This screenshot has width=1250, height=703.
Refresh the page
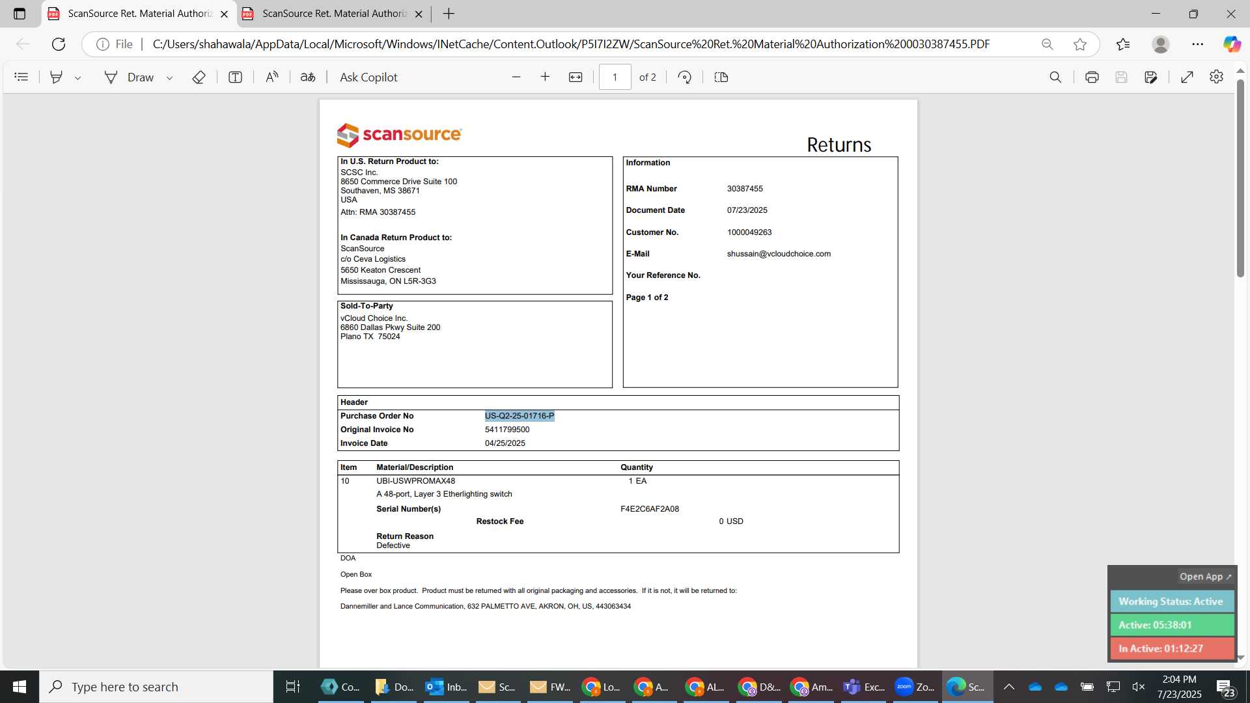click(59, 44)
